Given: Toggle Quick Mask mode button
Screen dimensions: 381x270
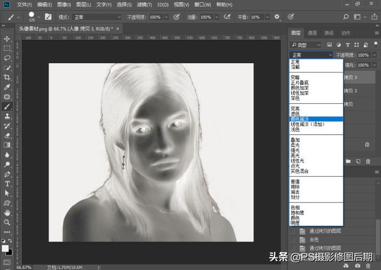Looking at the screenshot, I should (x=7, y=262).
